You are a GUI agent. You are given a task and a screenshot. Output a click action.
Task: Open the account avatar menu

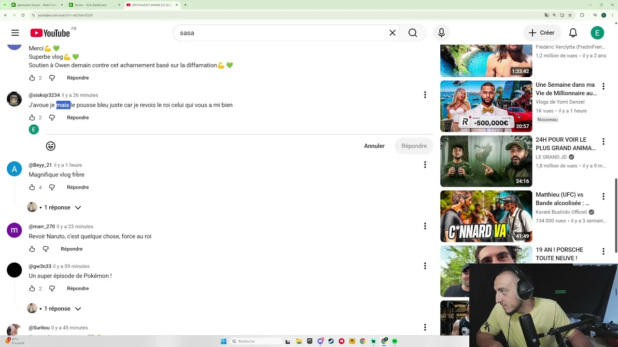(597, 33)
